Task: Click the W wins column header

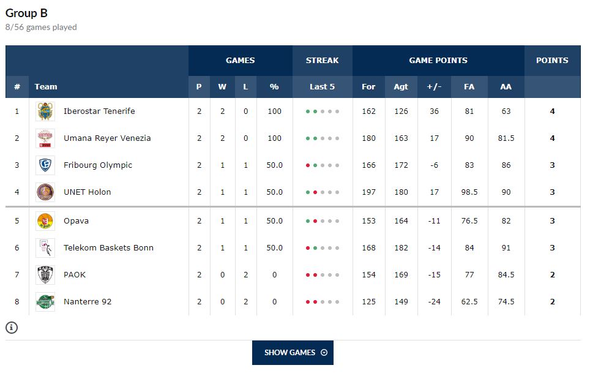Action: (222, 87)
